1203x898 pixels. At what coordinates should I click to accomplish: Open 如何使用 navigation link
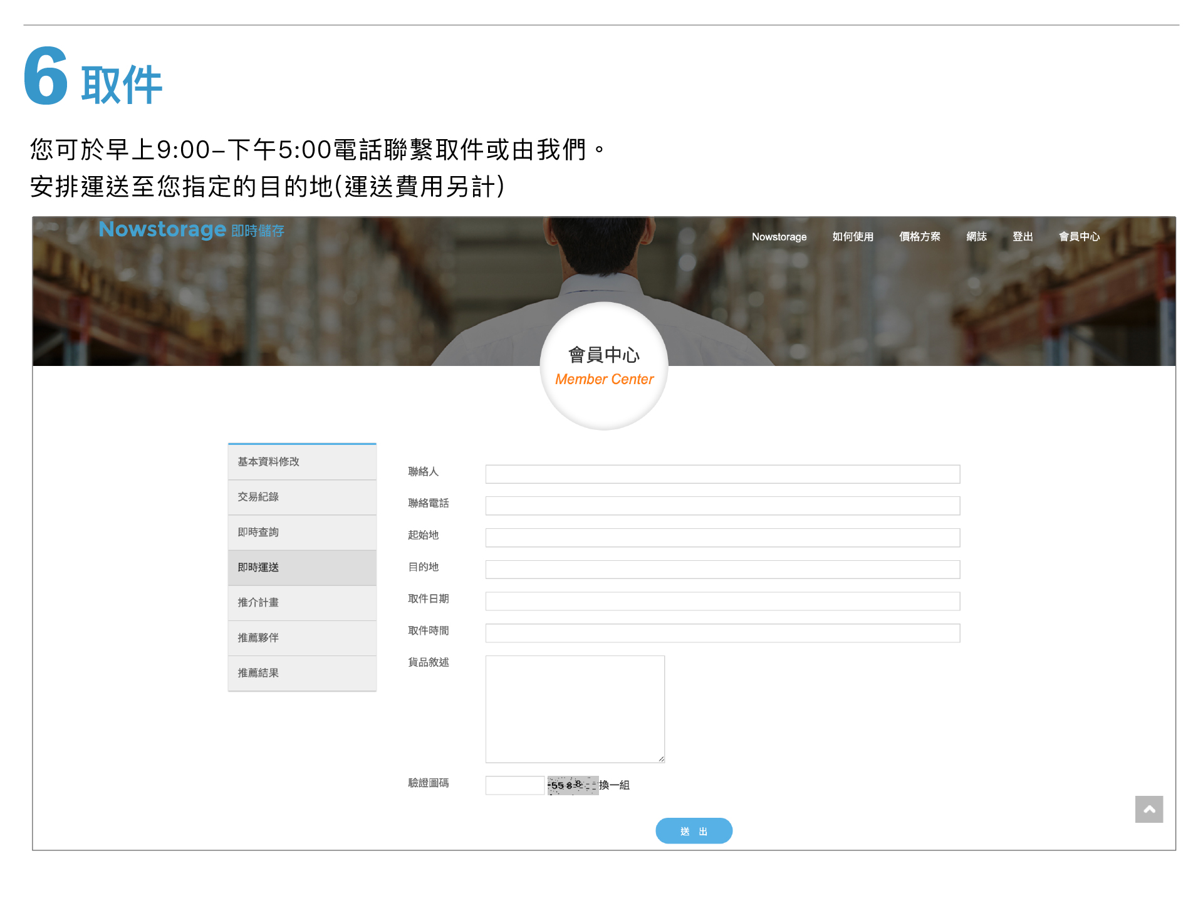coord(852,237)
